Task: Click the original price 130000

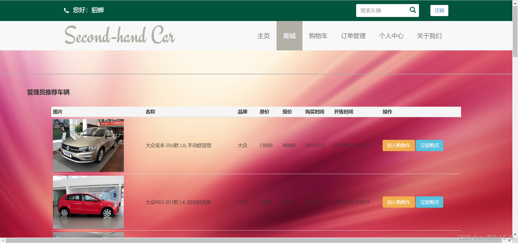Action: (x=266, y=145)
